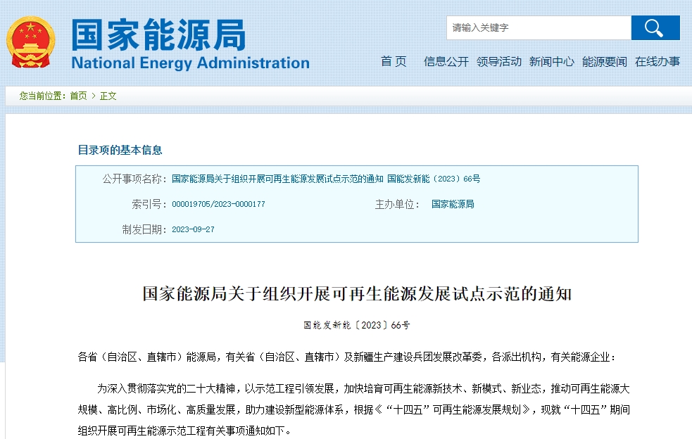Click the 目录项的基本信息 section heading
The width and height of the screenshot is (692, 439).
[120, 150]
